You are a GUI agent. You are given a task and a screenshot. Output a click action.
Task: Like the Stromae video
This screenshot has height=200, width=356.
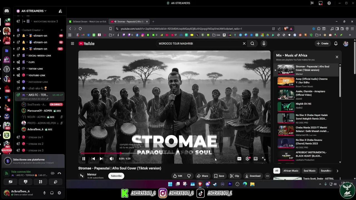(178, 176)
